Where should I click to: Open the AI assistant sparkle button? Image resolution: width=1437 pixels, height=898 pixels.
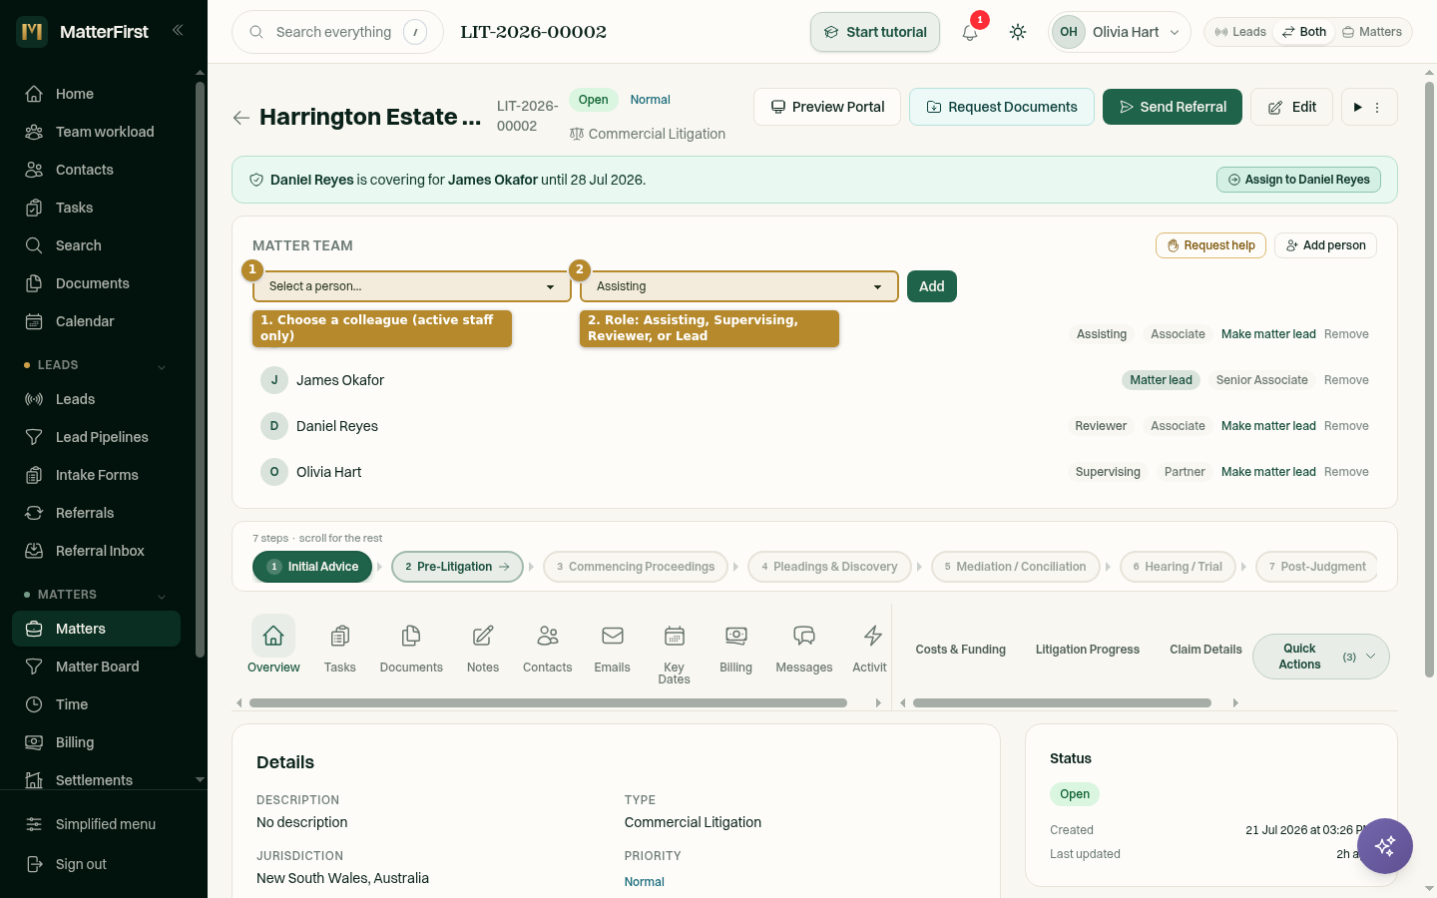click(1384, 846)
